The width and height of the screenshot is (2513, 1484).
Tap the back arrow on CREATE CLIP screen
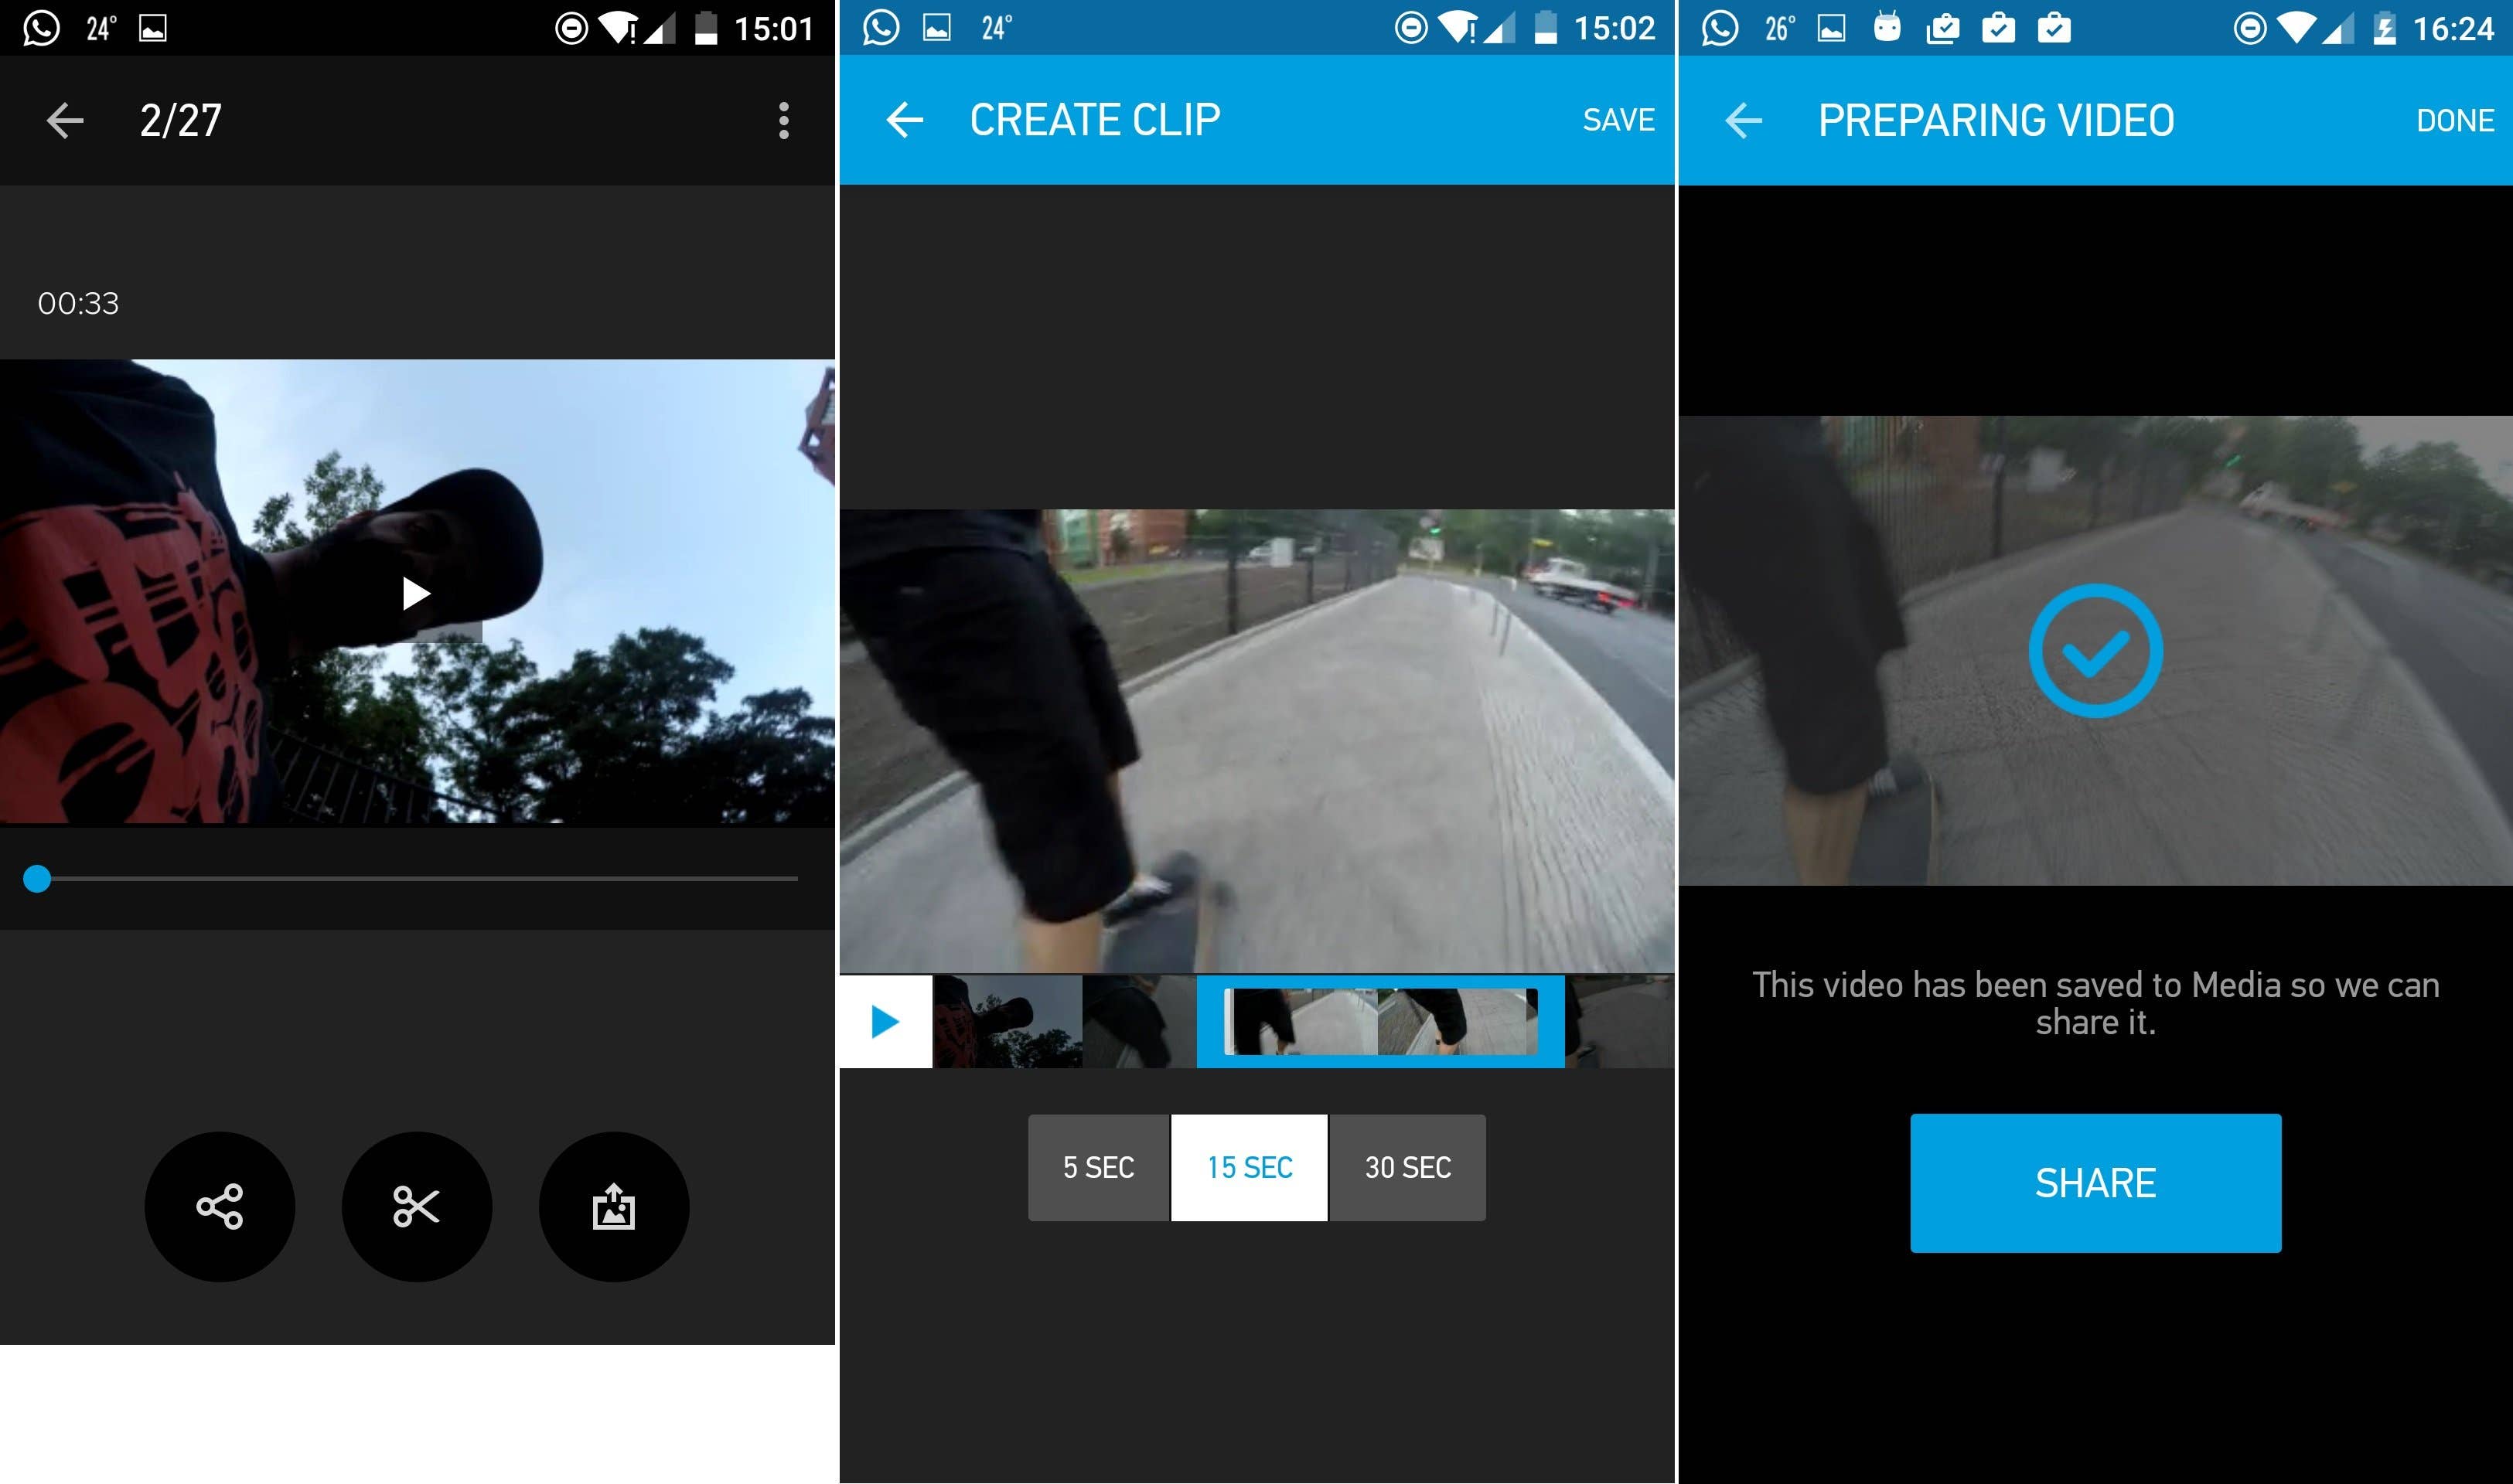[903, 118]
